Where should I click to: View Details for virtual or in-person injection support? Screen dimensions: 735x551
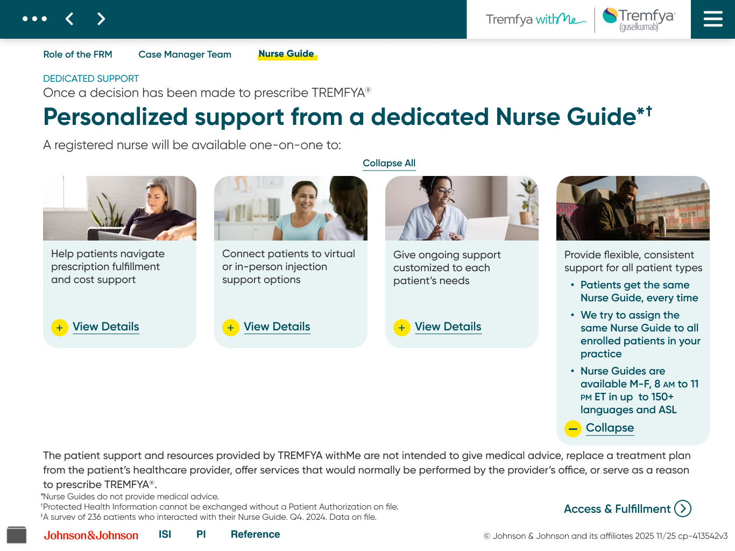pyautogui.click(x=277, y=327)
